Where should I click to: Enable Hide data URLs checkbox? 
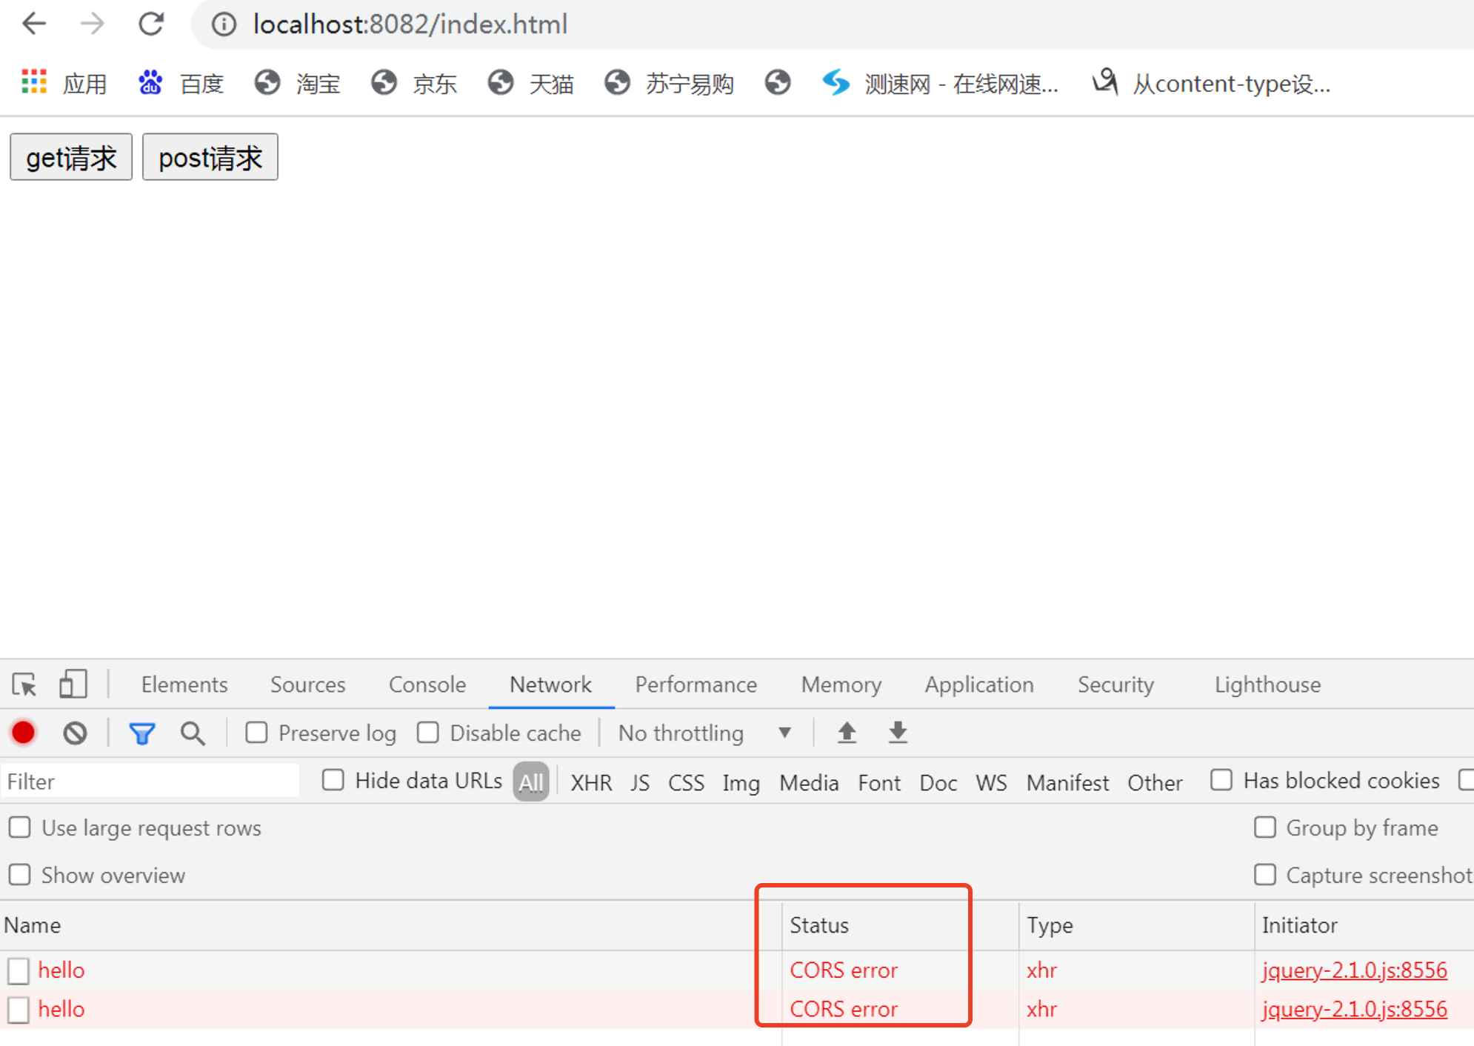333,780
